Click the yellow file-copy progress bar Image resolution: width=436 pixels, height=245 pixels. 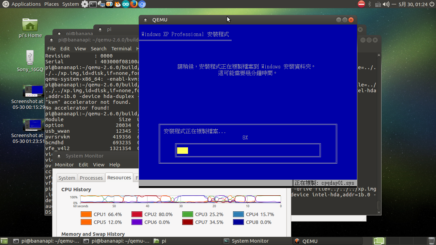click(183, 150)
